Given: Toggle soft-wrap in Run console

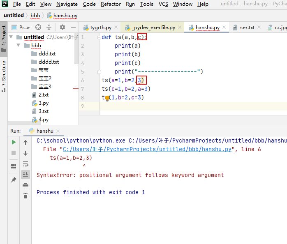Looking at the screenshot, I should pyautogui.click(x=25, y=164).
